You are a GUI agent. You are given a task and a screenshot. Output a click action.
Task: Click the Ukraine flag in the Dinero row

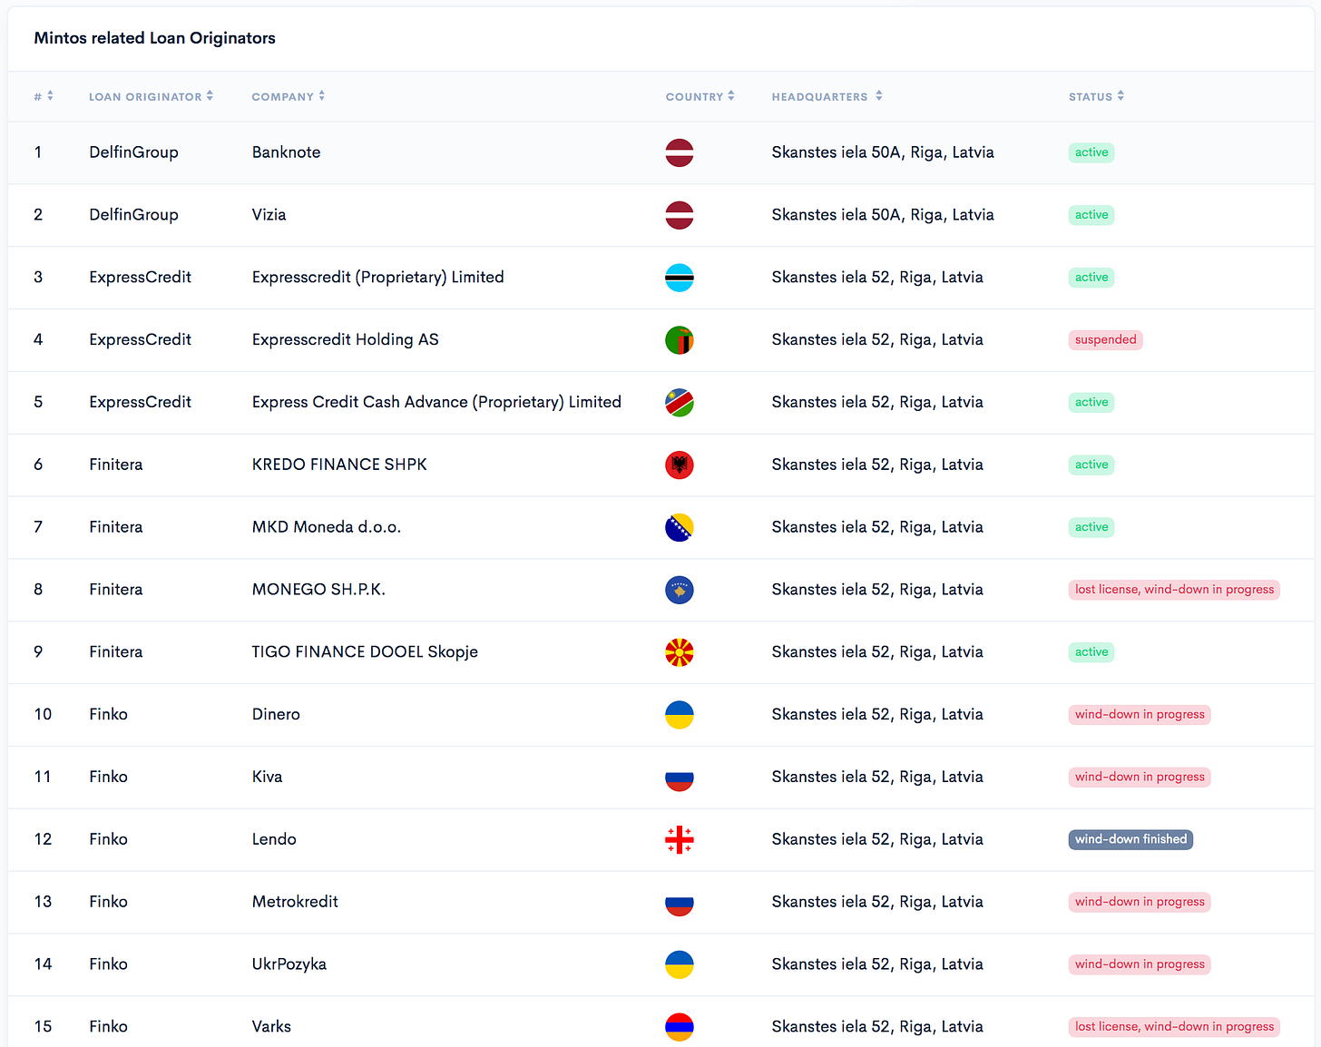pyautogui.click(x=680, y=715)
